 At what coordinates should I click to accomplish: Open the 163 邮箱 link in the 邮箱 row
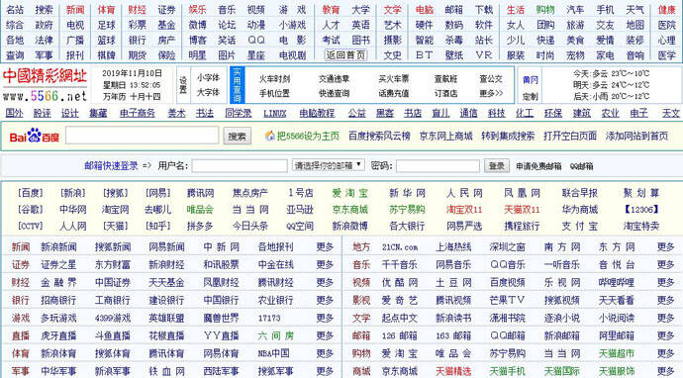click(x=453, y=335)
